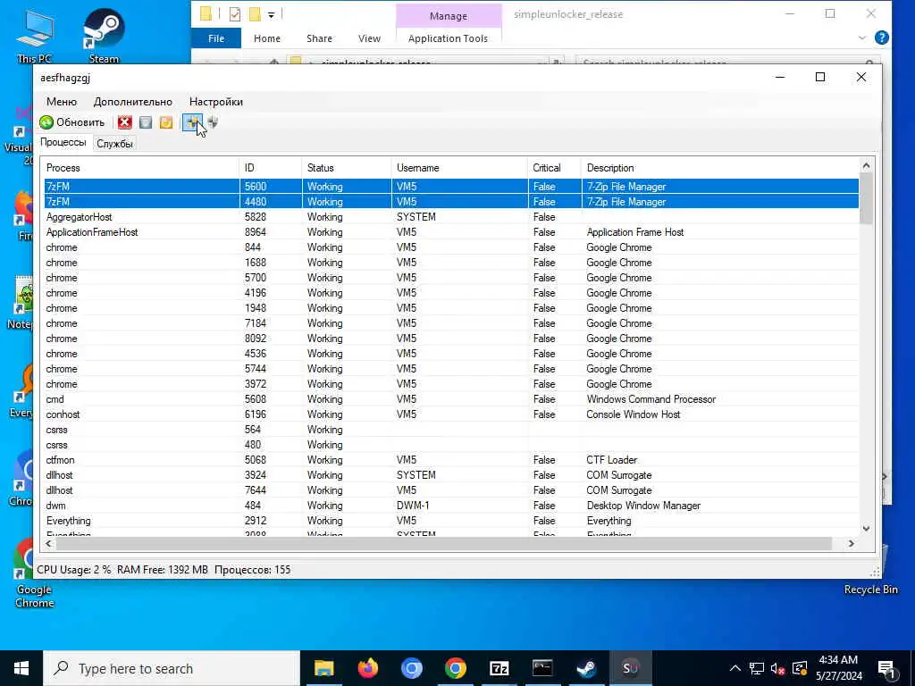
Task: Open the This PC desktop icon
Action: click(x=35, y=36)
